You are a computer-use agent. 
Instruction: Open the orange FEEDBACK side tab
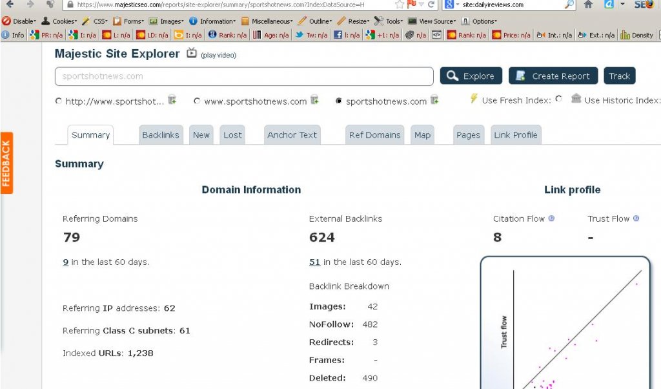[x=6, y=163]
